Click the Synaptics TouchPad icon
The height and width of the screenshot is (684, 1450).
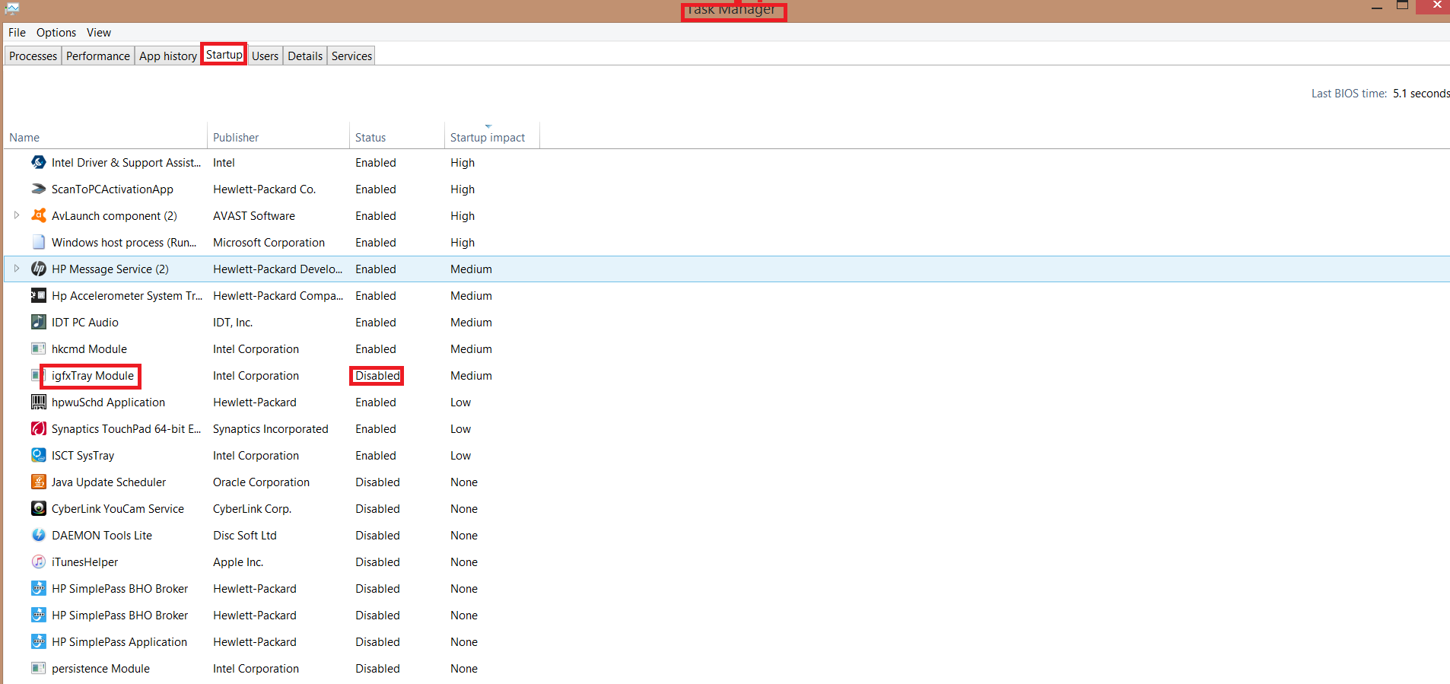(x=39, y=428)
